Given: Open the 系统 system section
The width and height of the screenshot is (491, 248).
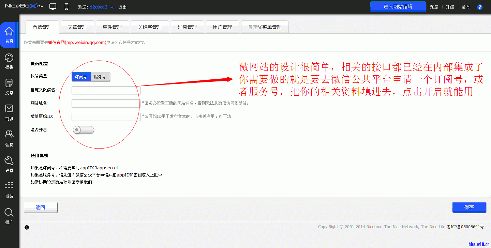Looking at the screenshot, I should coord(9,189).
